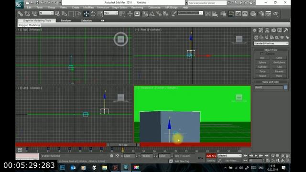Open the MAXScript menu
Image resolution: width=306 pixels, height=172 pixels.
pos(171,8)
